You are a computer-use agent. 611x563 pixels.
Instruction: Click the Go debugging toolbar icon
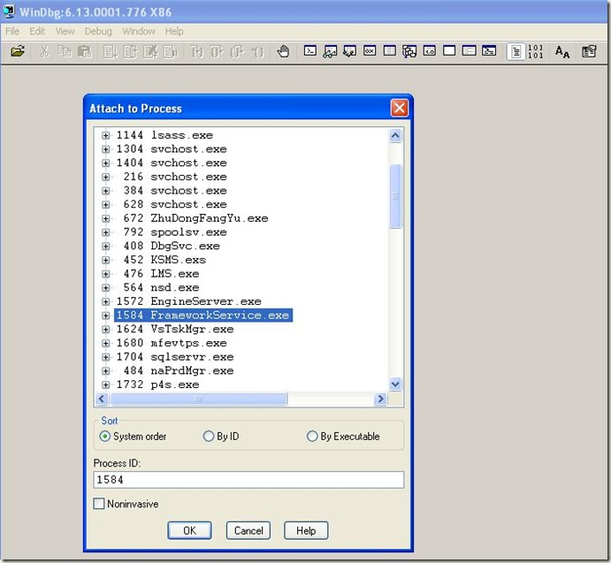point(111,51)
